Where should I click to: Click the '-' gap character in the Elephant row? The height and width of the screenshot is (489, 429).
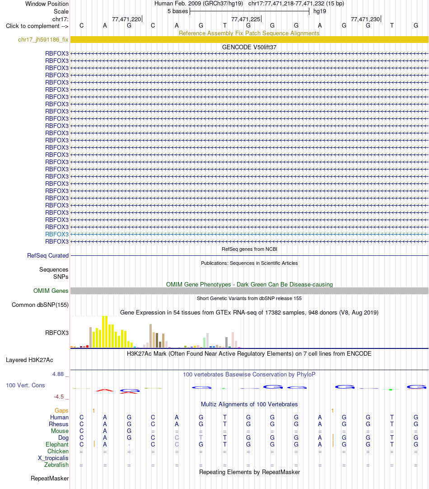[x=129, y=445]
